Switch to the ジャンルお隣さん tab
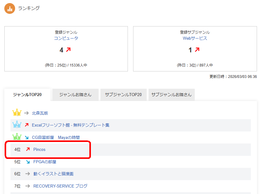The height and width of the screenshot is (194, 261). click(x=75, y=95)
